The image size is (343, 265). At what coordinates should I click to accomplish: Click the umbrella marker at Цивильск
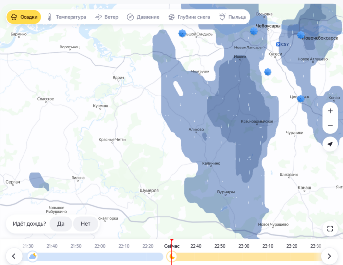(x=301, y=98)
